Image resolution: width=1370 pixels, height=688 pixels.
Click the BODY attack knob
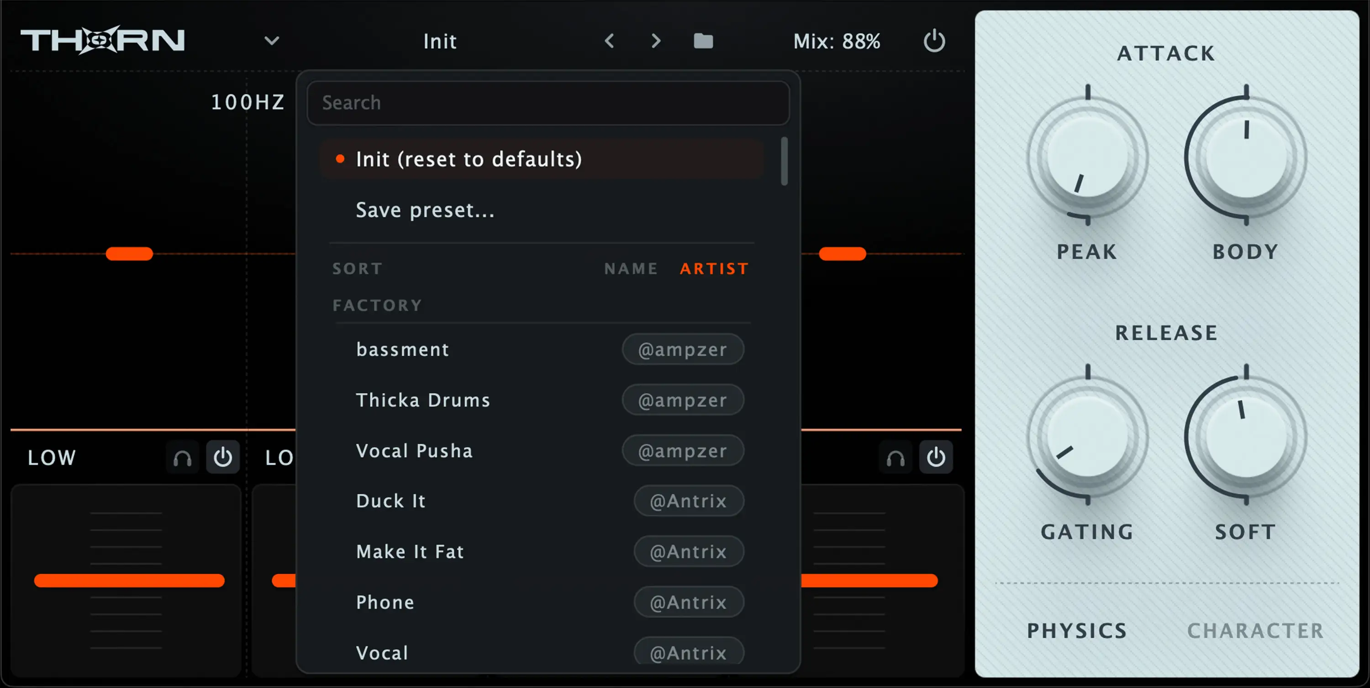(x=1246, y=158)
